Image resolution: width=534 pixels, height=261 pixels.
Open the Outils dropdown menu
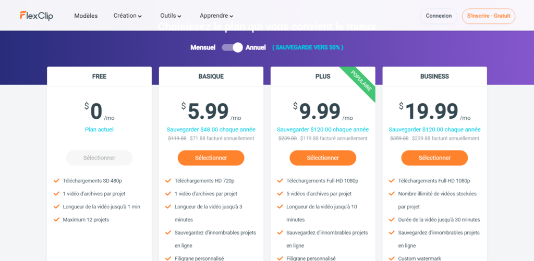pos(171,16)
